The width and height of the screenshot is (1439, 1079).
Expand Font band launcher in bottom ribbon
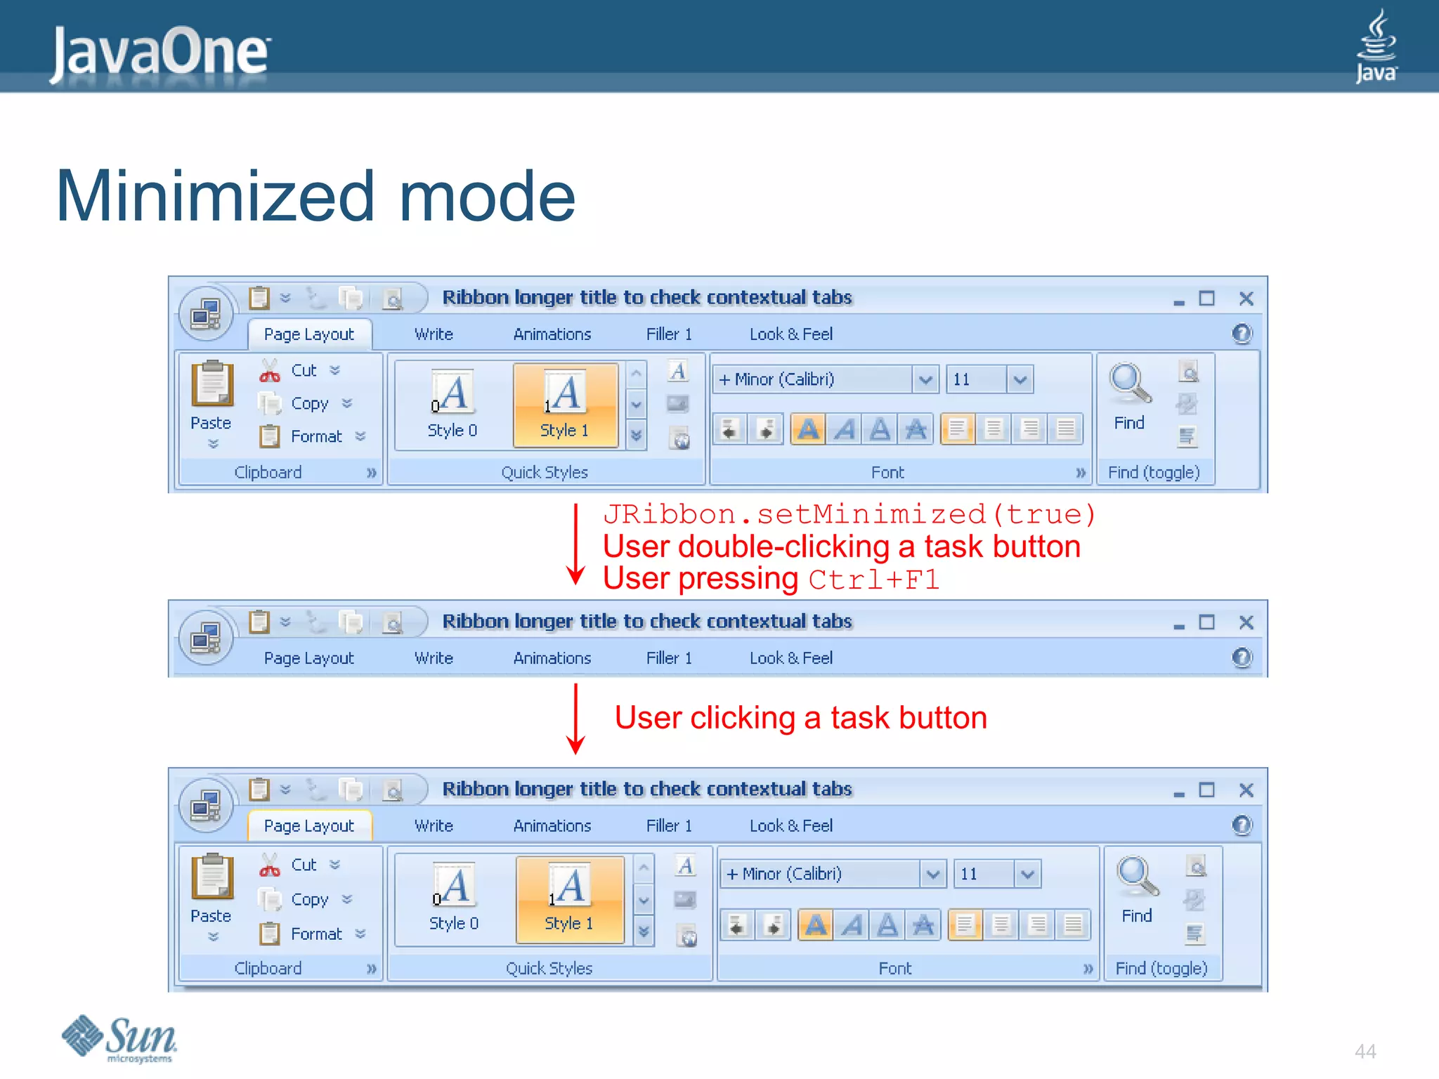click(1088, 969)
